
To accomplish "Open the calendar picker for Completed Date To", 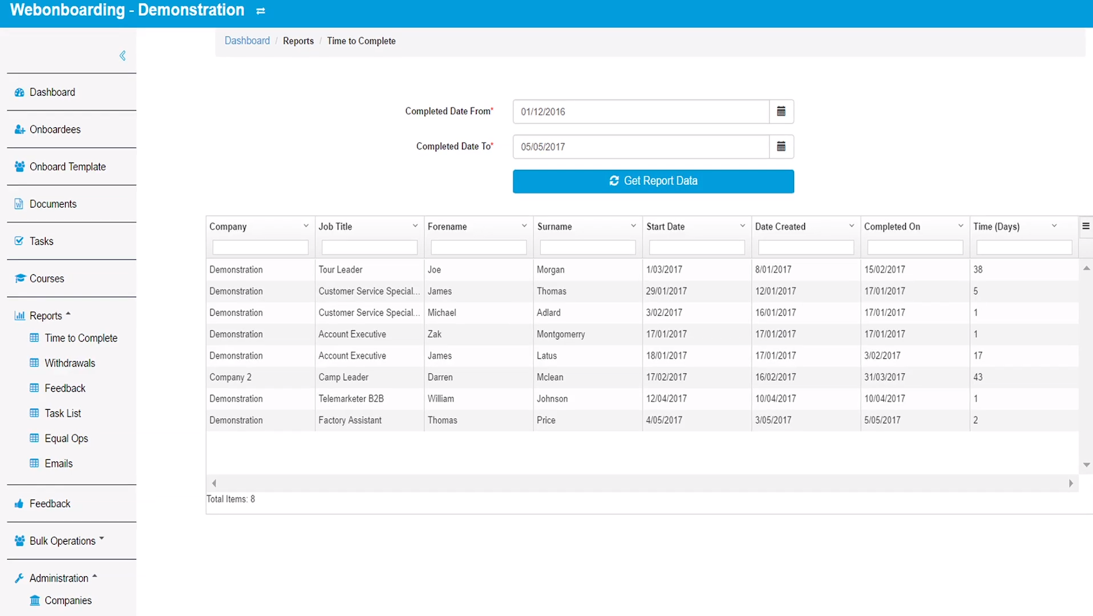I will point(780,147).
